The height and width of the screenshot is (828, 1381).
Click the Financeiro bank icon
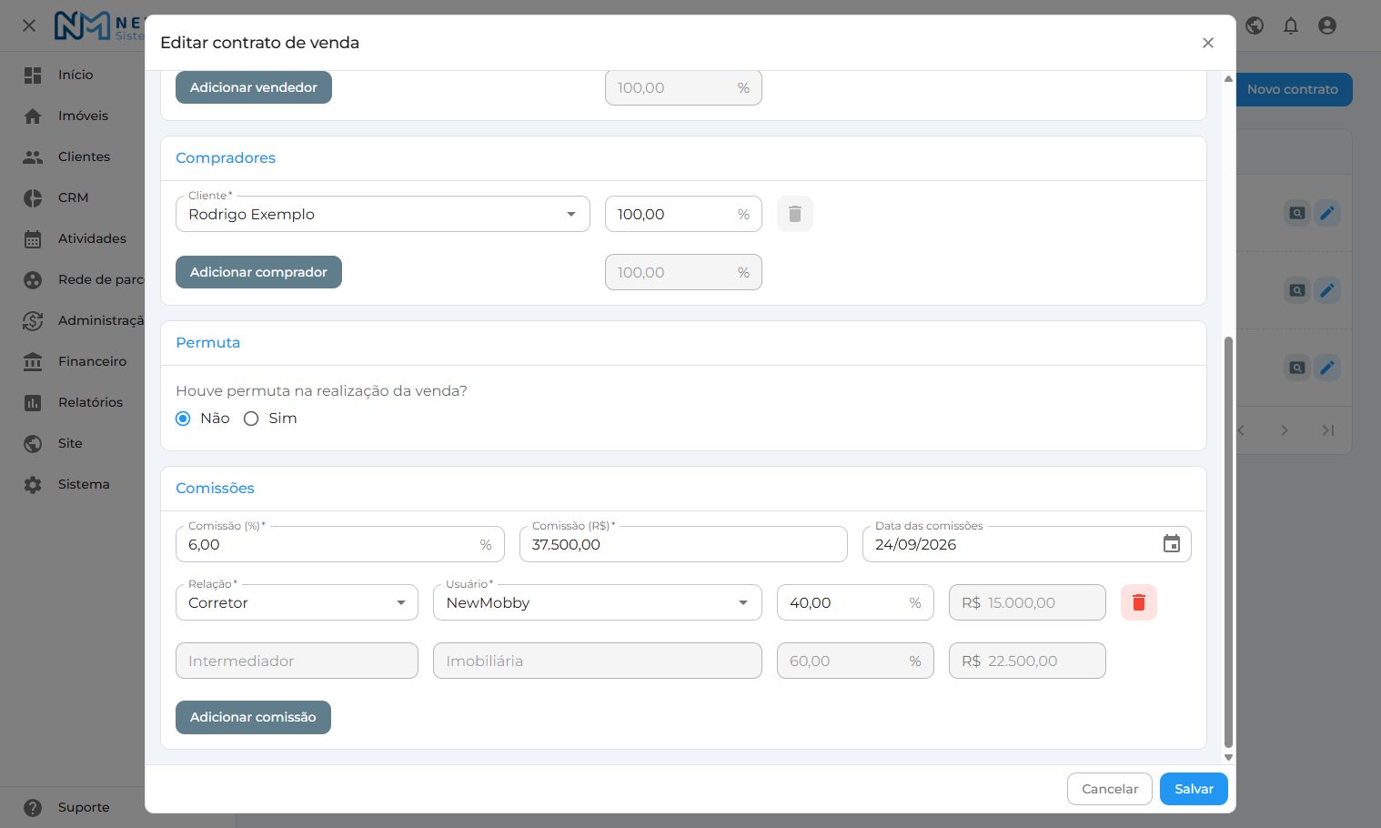click(x=33, y=361)
